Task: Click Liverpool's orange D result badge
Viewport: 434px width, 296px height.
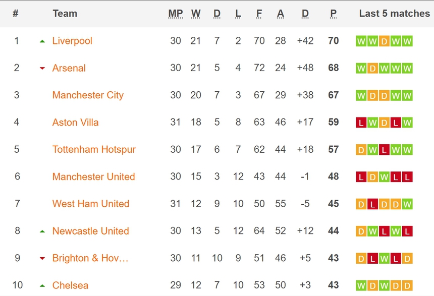Action: click(384, 41)
